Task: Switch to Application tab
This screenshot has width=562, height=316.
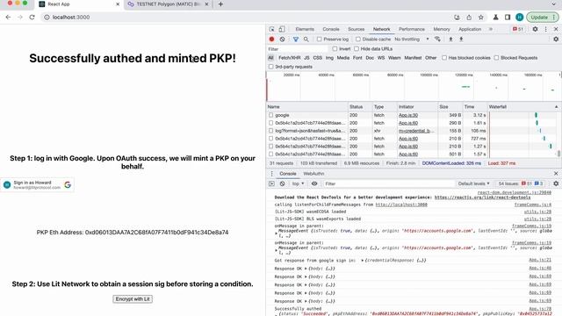Action: [470, 29]
